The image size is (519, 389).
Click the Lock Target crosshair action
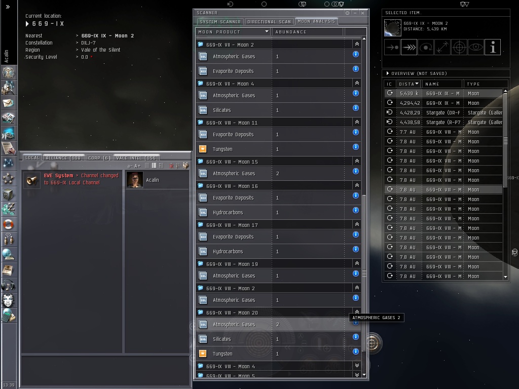click(x=459, y=47)
